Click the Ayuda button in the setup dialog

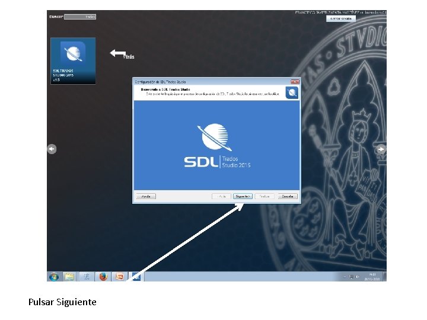click(146, 196)
